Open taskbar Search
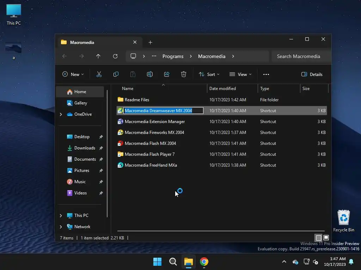This screenshot has width=361, height=270. (x=173, y=262)
